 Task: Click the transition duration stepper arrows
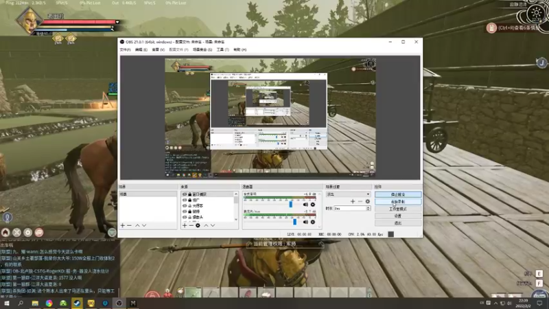coord(368,208)
